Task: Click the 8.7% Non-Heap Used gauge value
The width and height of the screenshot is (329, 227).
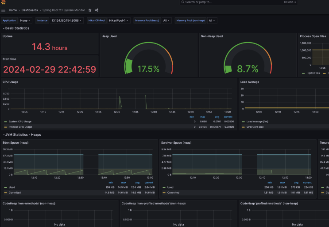Action: click(x=248, y=69)
